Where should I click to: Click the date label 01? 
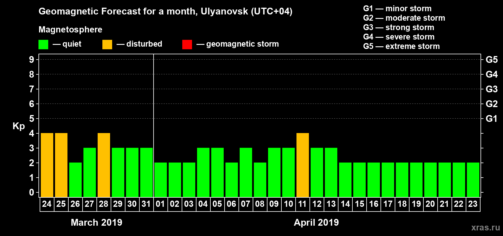point(160,204)
